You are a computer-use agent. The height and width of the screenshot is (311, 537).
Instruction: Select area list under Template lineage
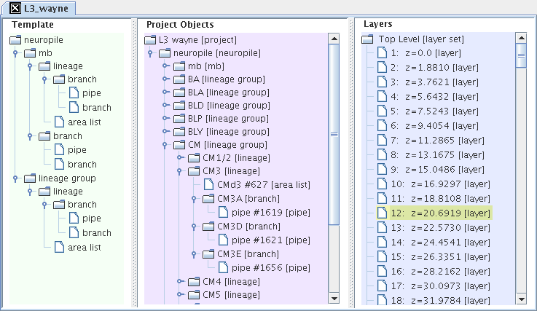click(84, 122)
